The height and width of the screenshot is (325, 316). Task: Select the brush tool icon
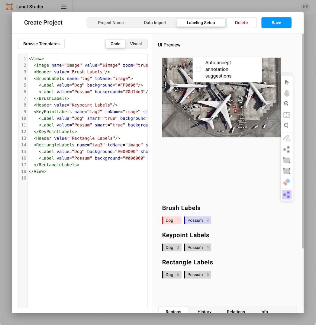tap(287, 138)
